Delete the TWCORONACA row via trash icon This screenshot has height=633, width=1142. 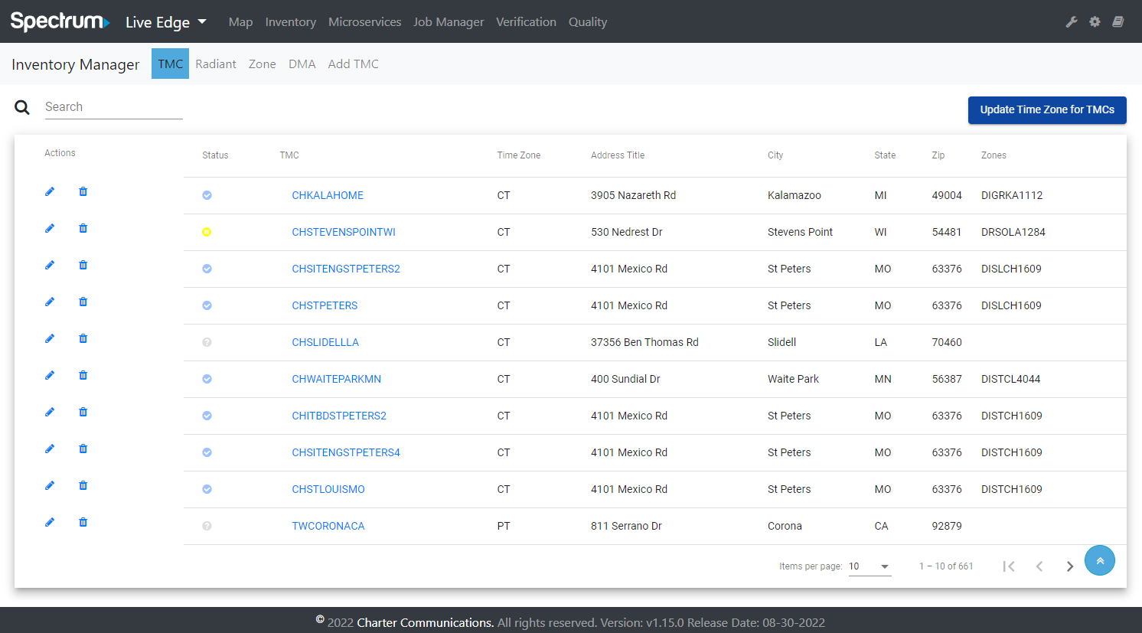pyautogui.click(x=83, y=522)
